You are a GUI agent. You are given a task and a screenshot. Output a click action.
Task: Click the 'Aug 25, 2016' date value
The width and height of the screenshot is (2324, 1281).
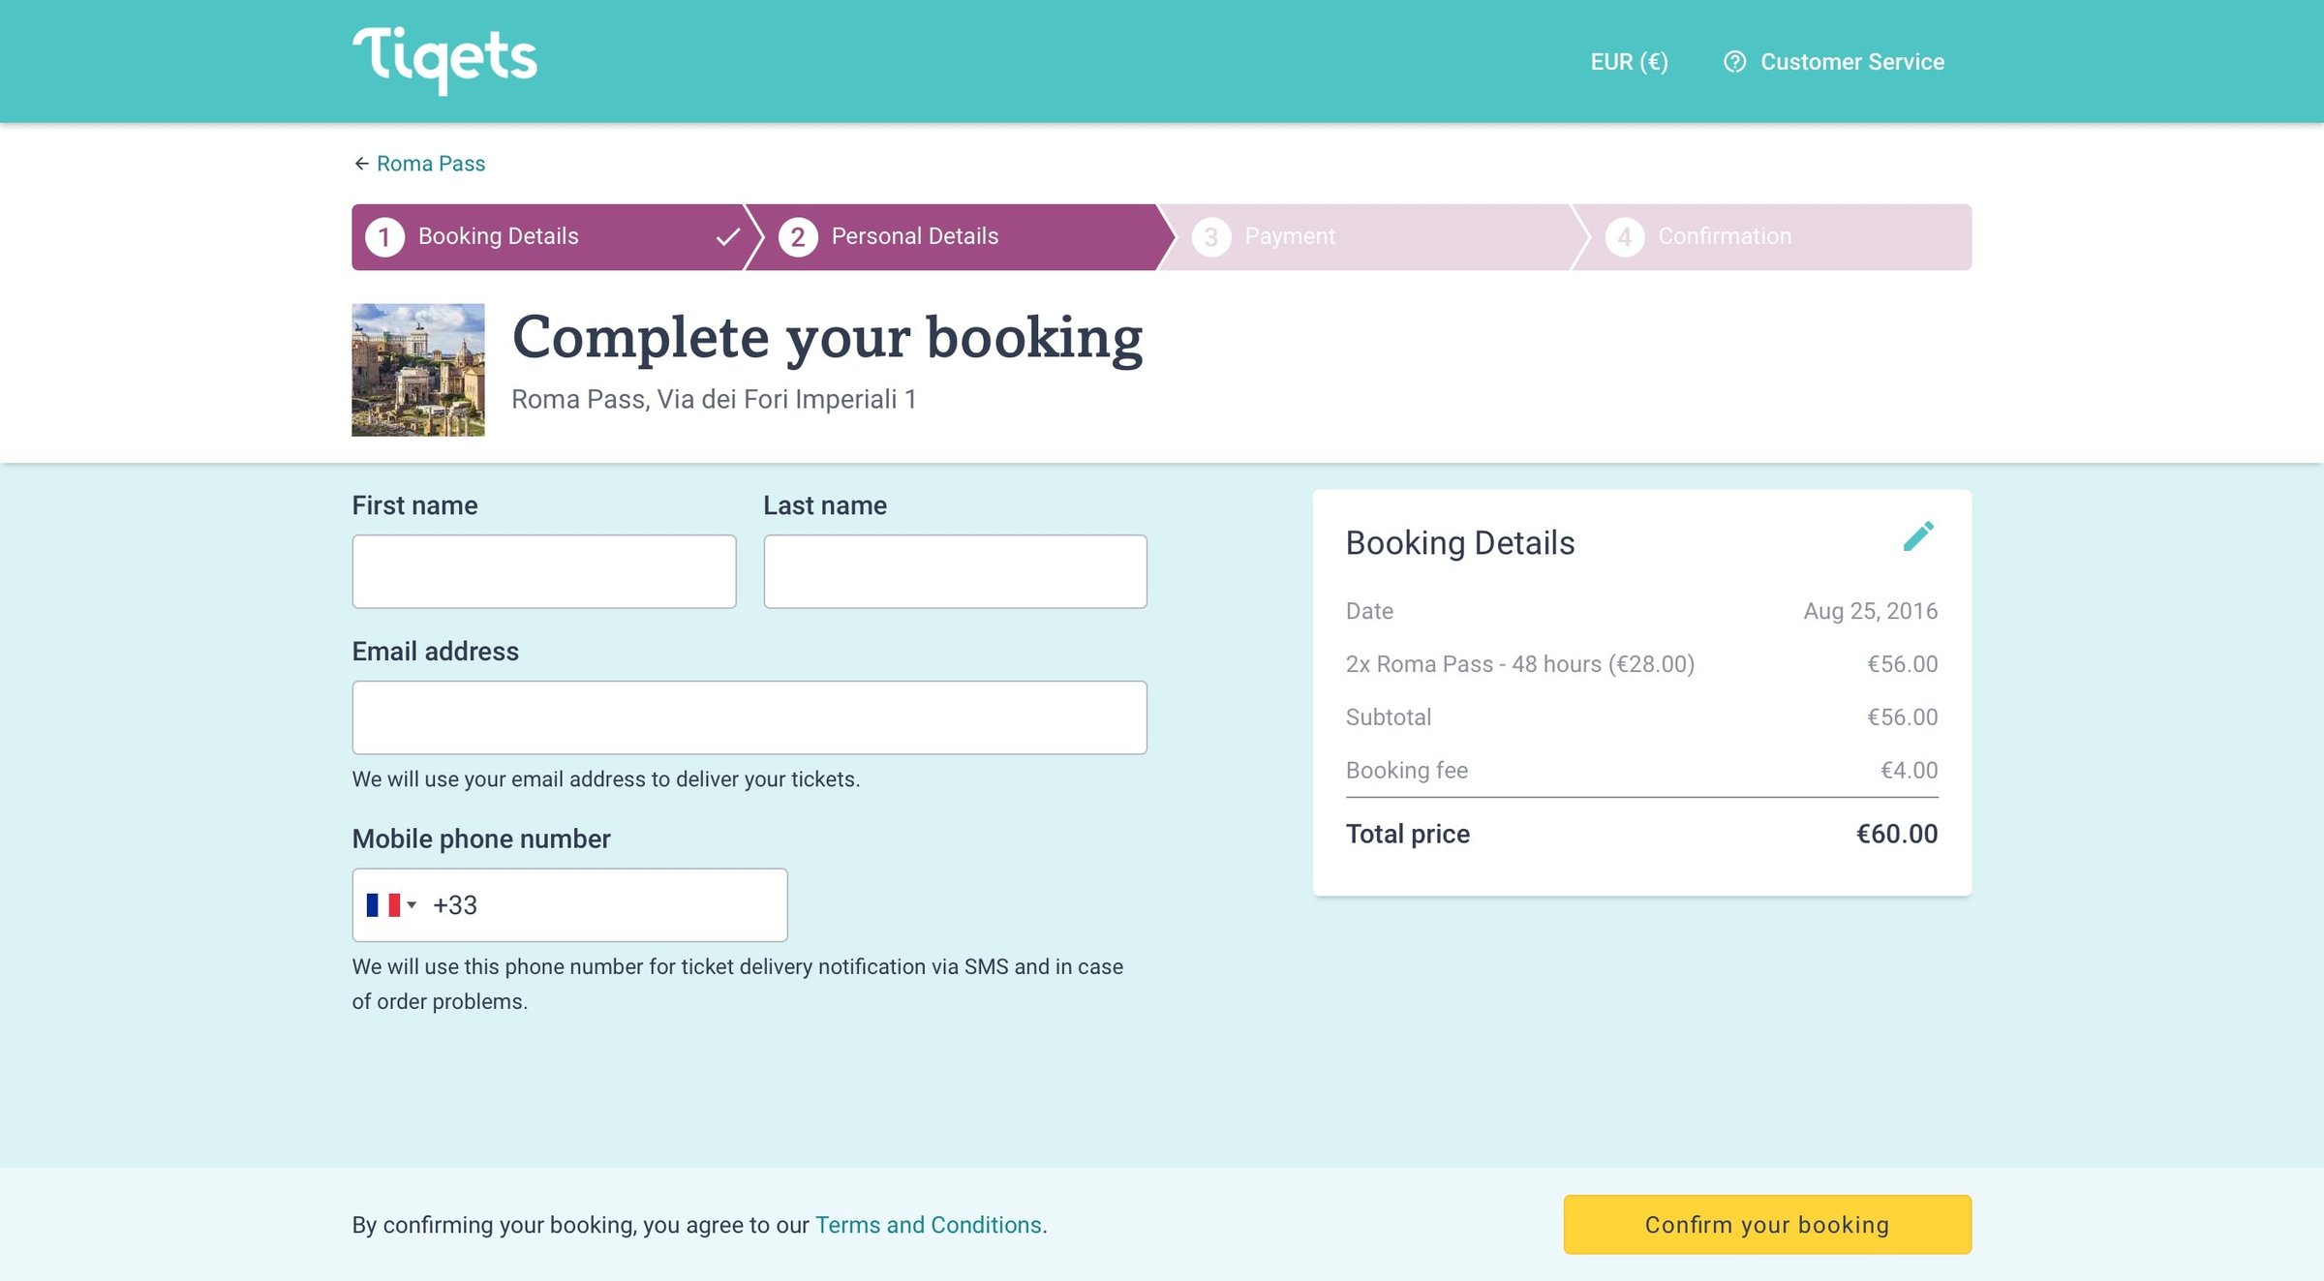[x=1871, y=611]
